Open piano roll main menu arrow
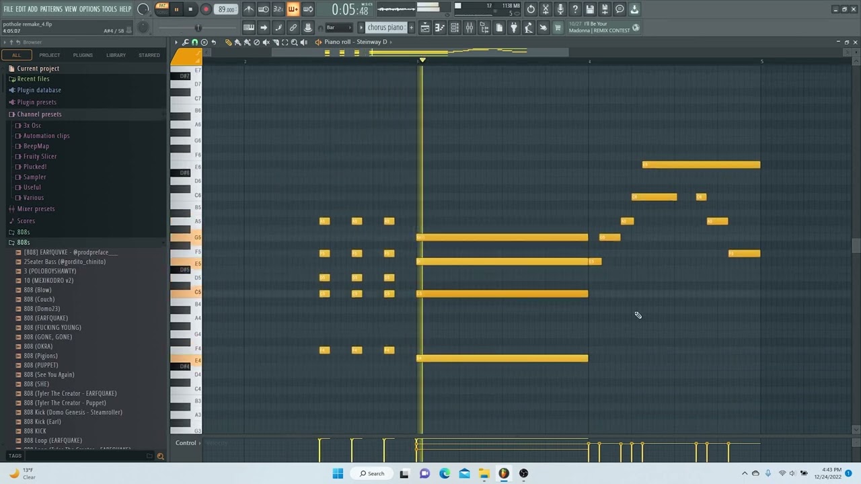861x484 pixels. click(x=176, y=42)
